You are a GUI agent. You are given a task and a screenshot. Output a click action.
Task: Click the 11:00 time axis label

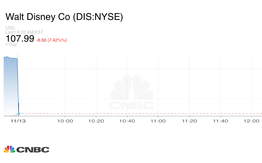(158, 121)
